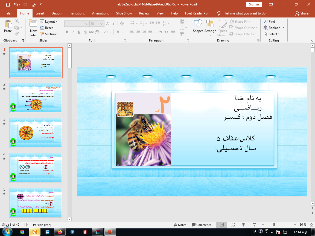This screenshot has height=236, width=315.
Task: Toggle Normal view in status bar
Action: click(222, 225)
